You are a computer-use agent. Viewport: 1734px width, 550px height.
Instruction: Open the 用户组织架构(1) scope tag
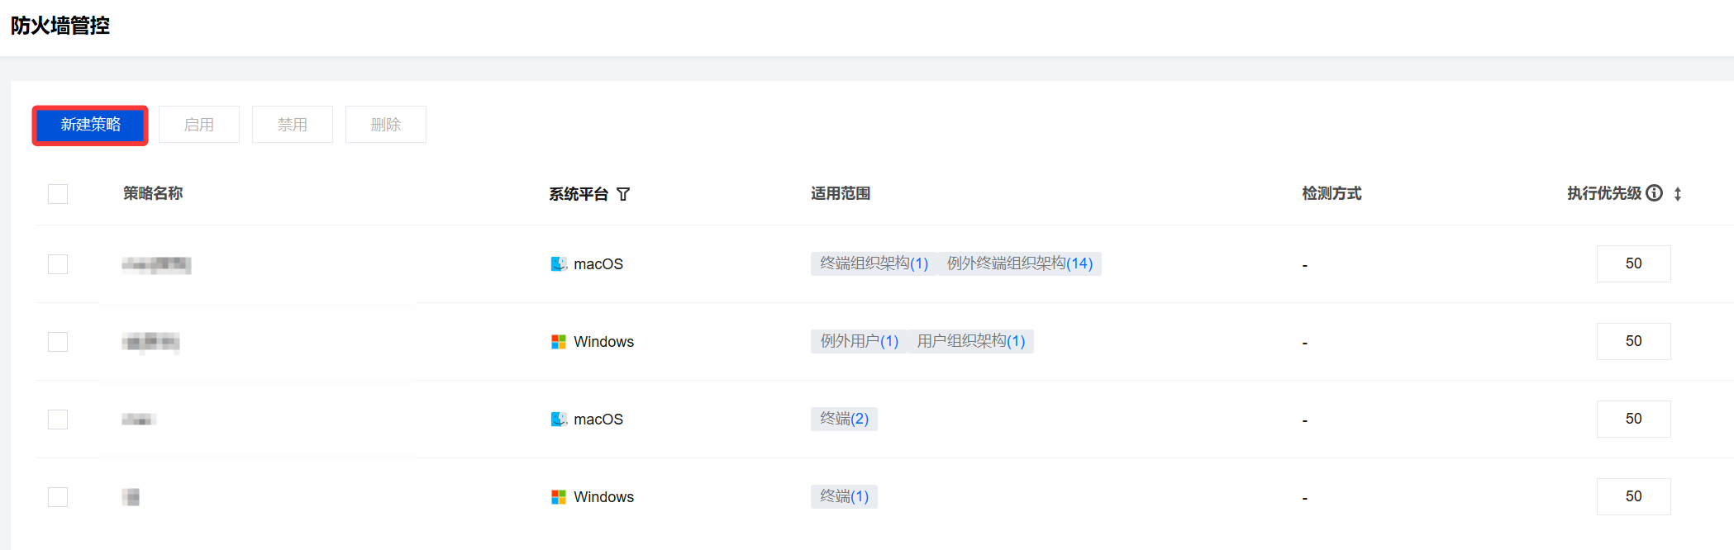pyautogui.click(x=971, y=341)
